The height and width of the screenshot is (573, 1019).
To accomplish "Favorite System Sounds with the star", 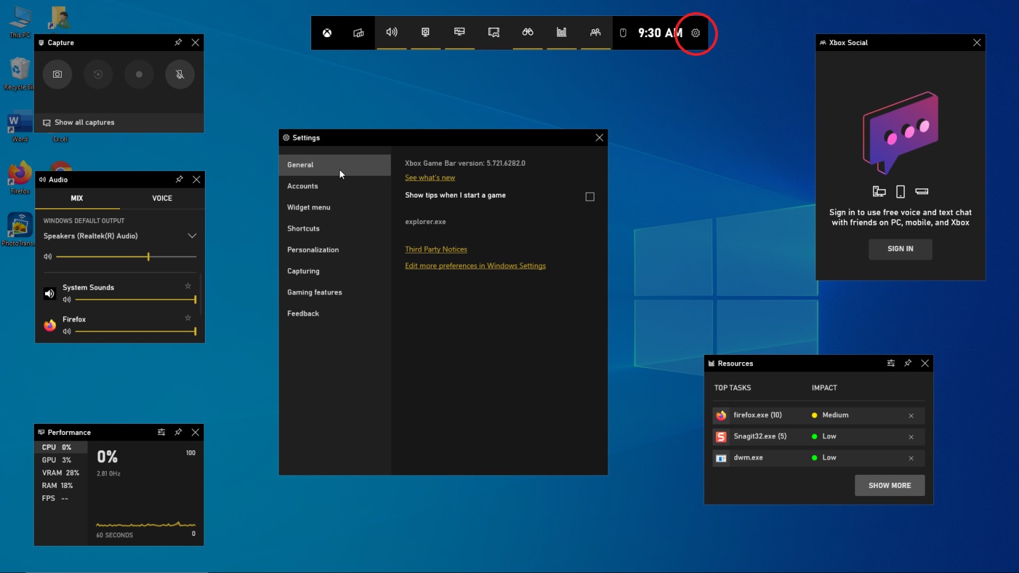I will tap(188, 286).
